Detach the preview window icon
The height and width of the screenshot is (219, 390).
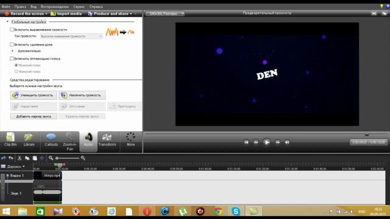pos(384,13)
